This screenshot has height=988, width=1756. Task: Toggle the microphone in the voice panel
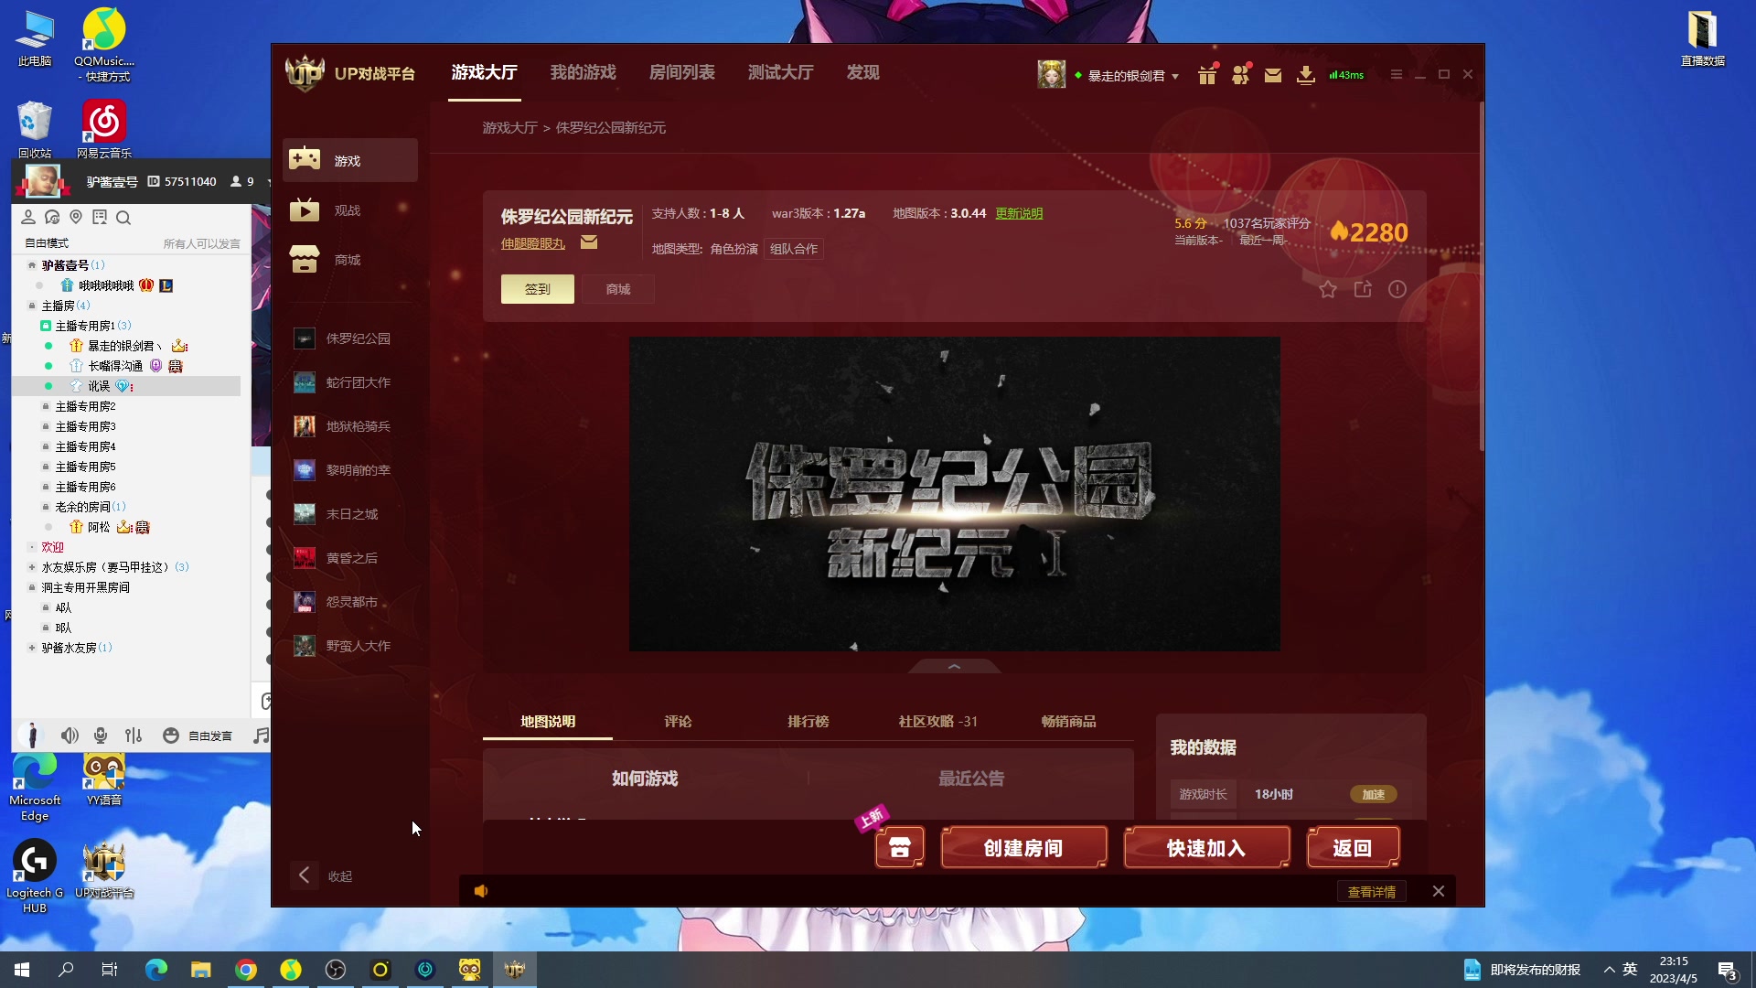101,735
